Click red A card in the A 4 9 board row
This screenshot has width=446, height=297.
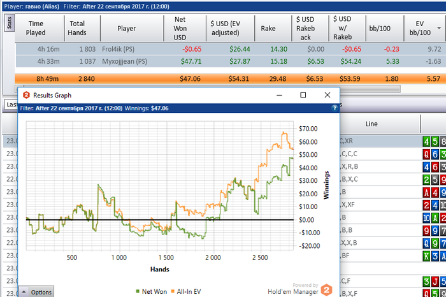tap(426, 192)
